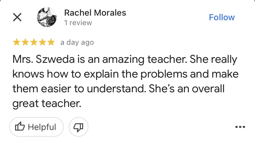Click the fourth gold rating star

[x=42, y=42]
